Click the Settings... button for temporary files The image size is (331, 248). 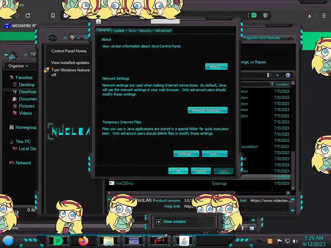pyautogui.click(x=186, y=154)
